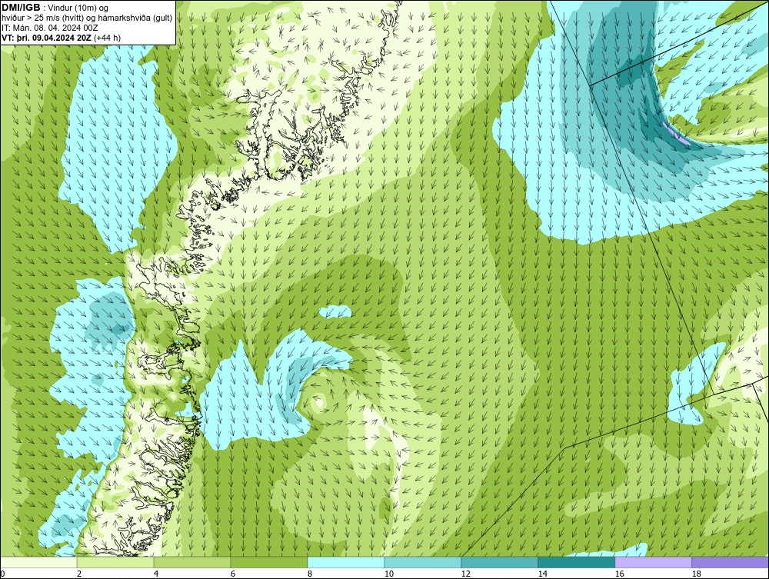Viewport: 769px width, 579px height.
Task: Click the 0–2 m/s pale legend swatch
Action: [x=38, y=562]
